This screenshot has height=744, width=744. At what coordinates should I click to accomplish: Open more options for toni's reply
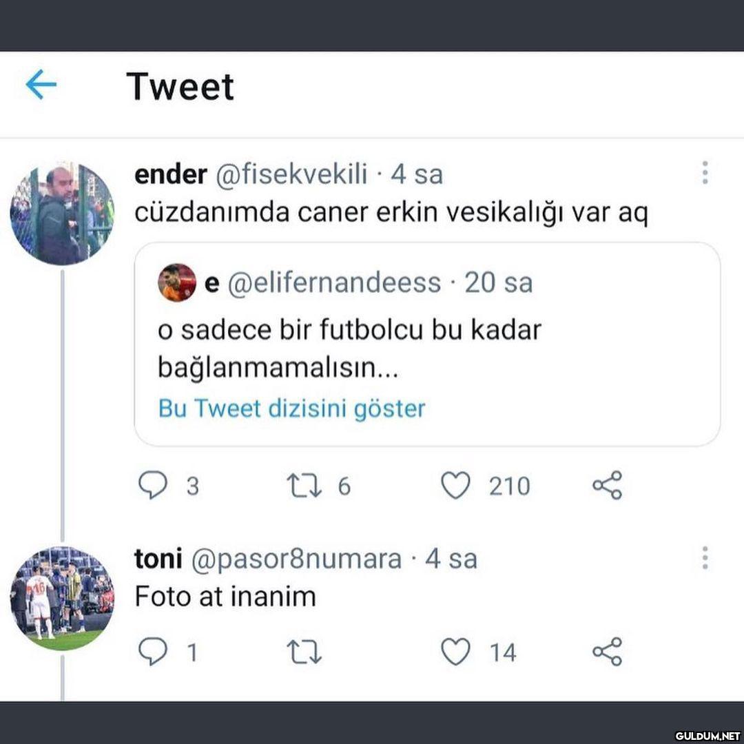[x=705, y=558]
